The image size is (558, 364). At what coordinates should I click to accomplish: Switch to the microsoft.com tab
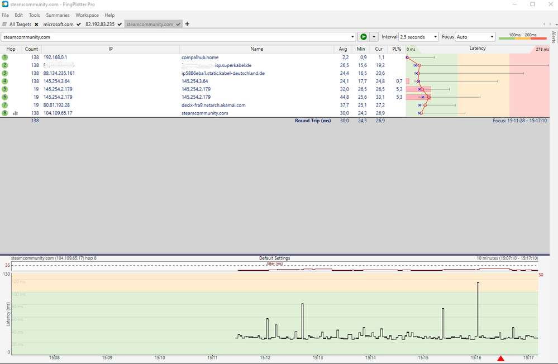point(60,25)
